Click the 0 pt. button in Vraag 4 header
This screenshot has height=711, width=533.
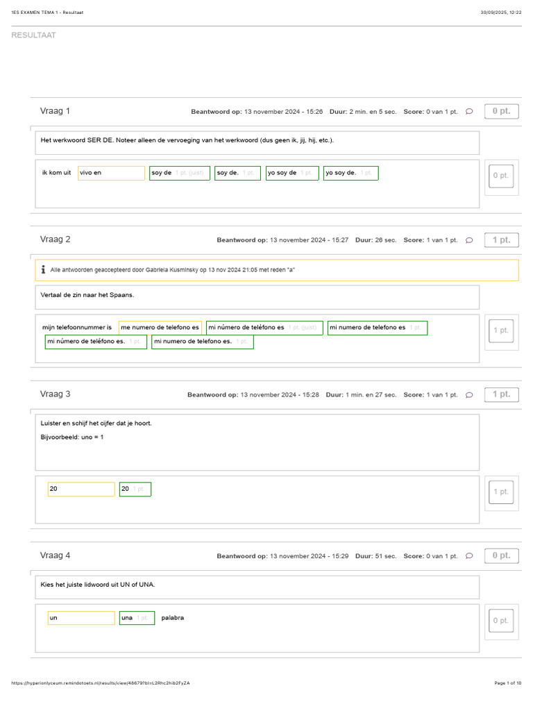[501, 555]
